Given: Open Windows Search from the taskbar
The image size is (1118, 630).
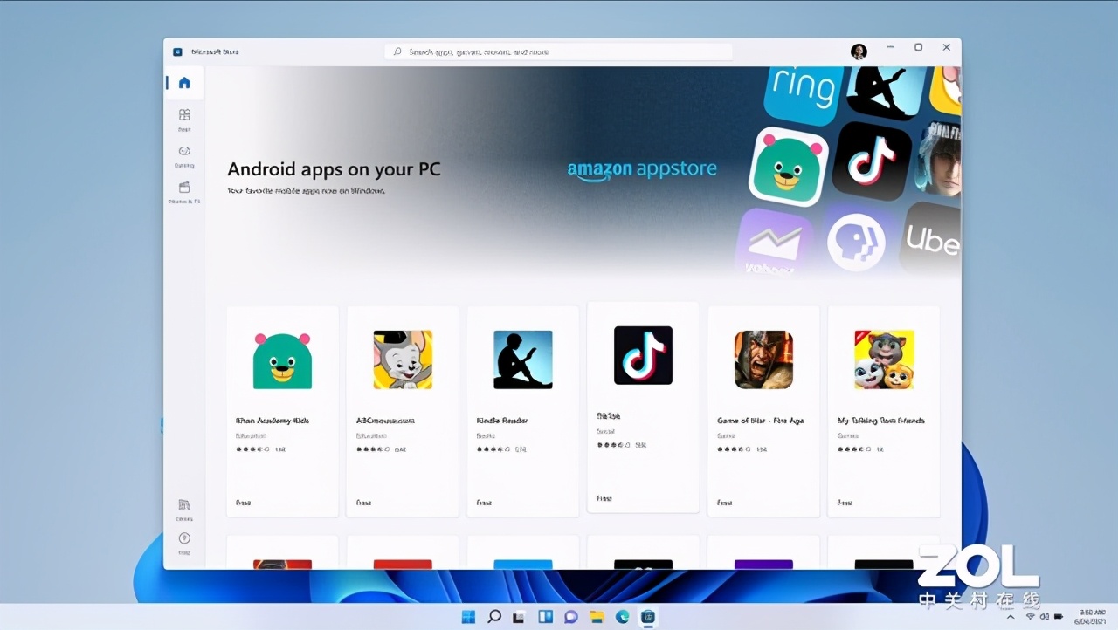Looking at the screenshot, I should point(493,616).
